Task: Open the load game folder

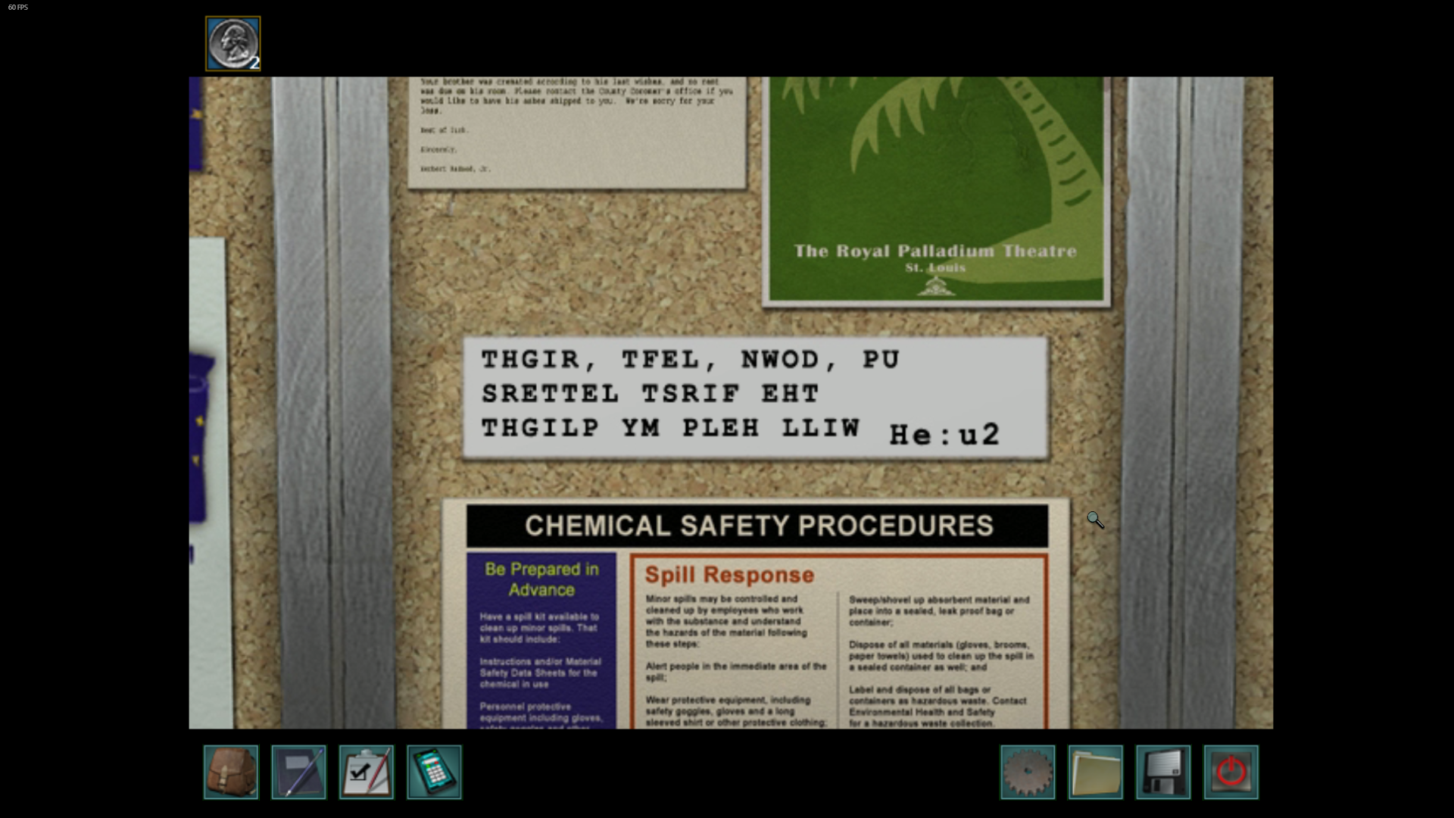Action: tap(1095, 772)
